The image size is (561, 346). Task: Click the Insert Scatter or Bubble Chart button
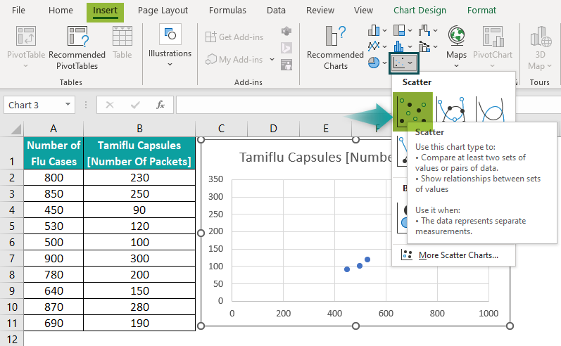pos(403,63)
